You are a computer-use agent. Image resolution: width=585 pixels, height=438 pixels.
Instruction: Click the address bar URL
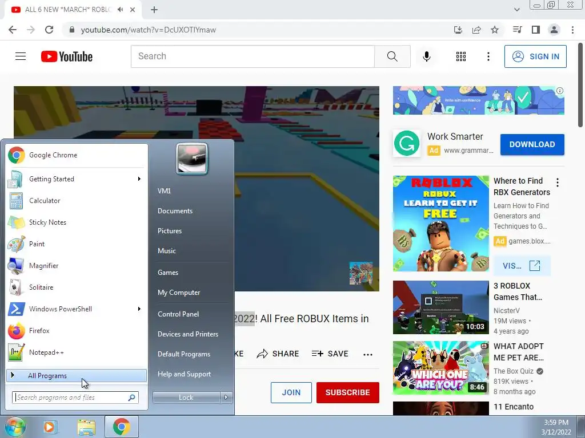(x=149, y=30)
